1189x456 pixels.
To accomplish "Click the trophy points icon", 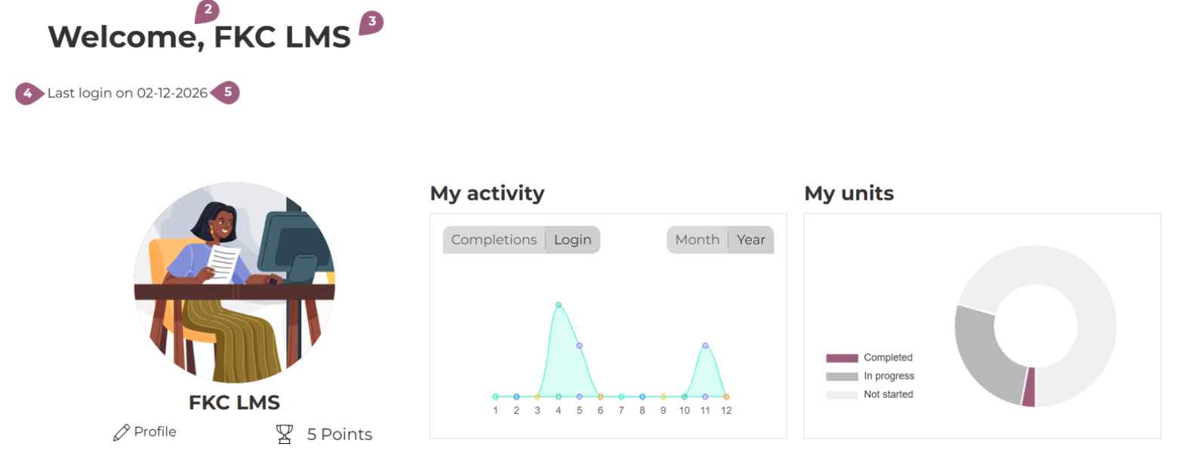I will pyautogui.click(x=285, y=434).
